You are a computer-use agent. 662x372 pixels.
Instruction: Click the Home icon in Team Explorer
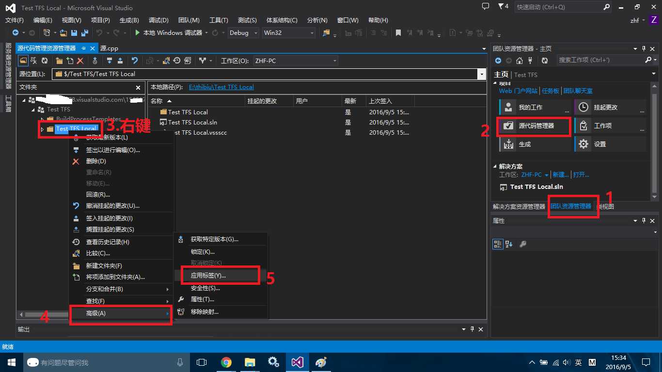(520, 61)
